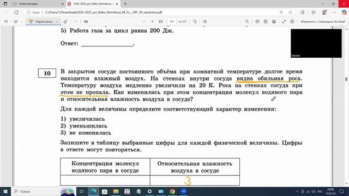Screen dimensions: 349x196
Task: Click the black video overlay labeled Михаил
Action: [316, 44]
